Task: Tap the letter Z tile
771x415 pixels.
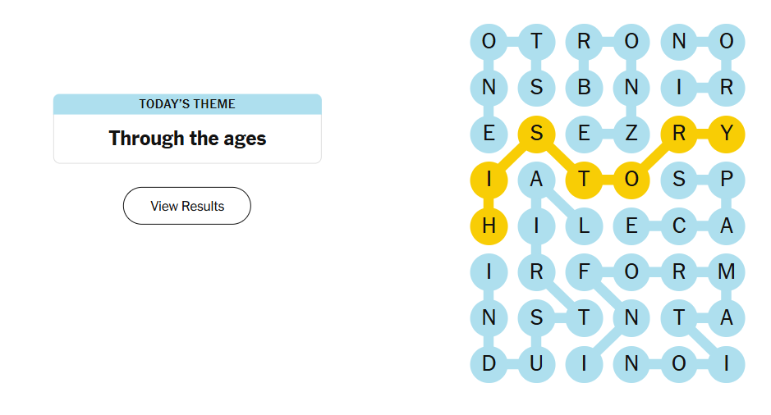Action: pyautogui.click(x=631, y=134)
